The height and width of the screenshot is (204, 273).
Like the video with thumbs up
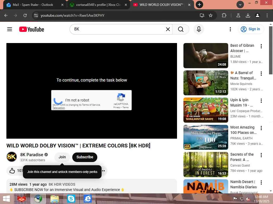12,171
